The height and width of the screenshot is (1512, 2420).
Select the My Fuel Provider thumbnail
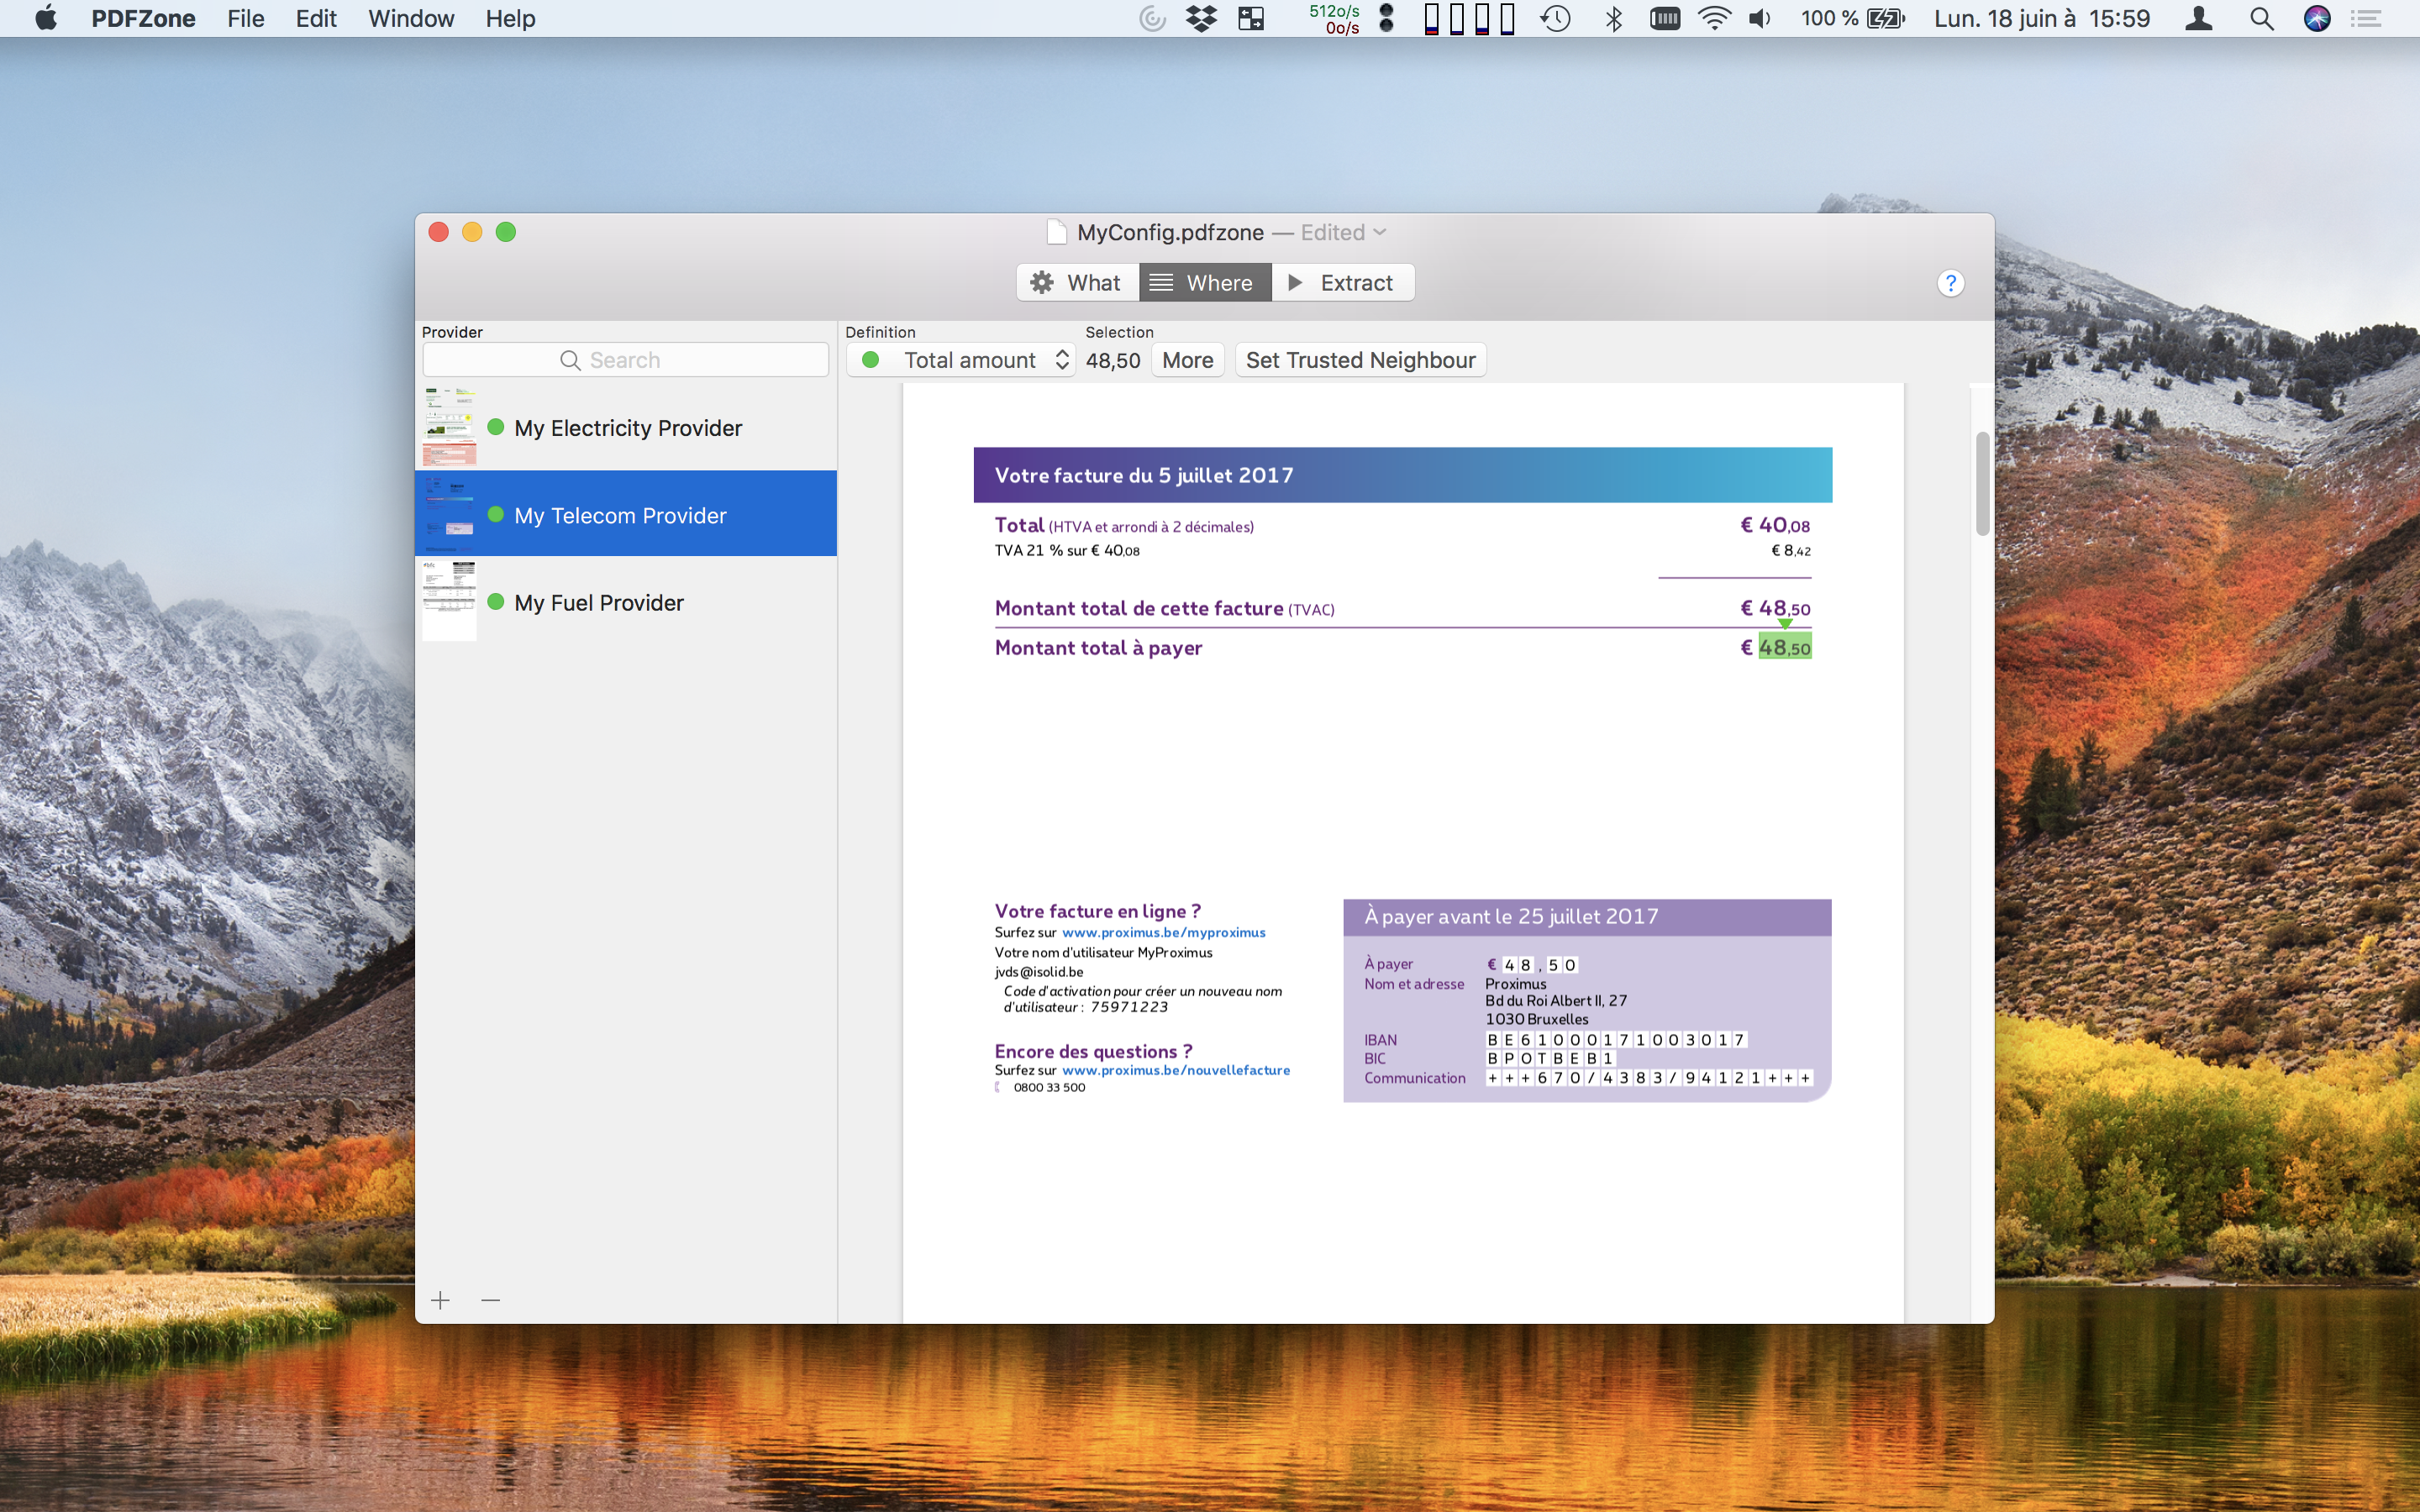(449, 601)
